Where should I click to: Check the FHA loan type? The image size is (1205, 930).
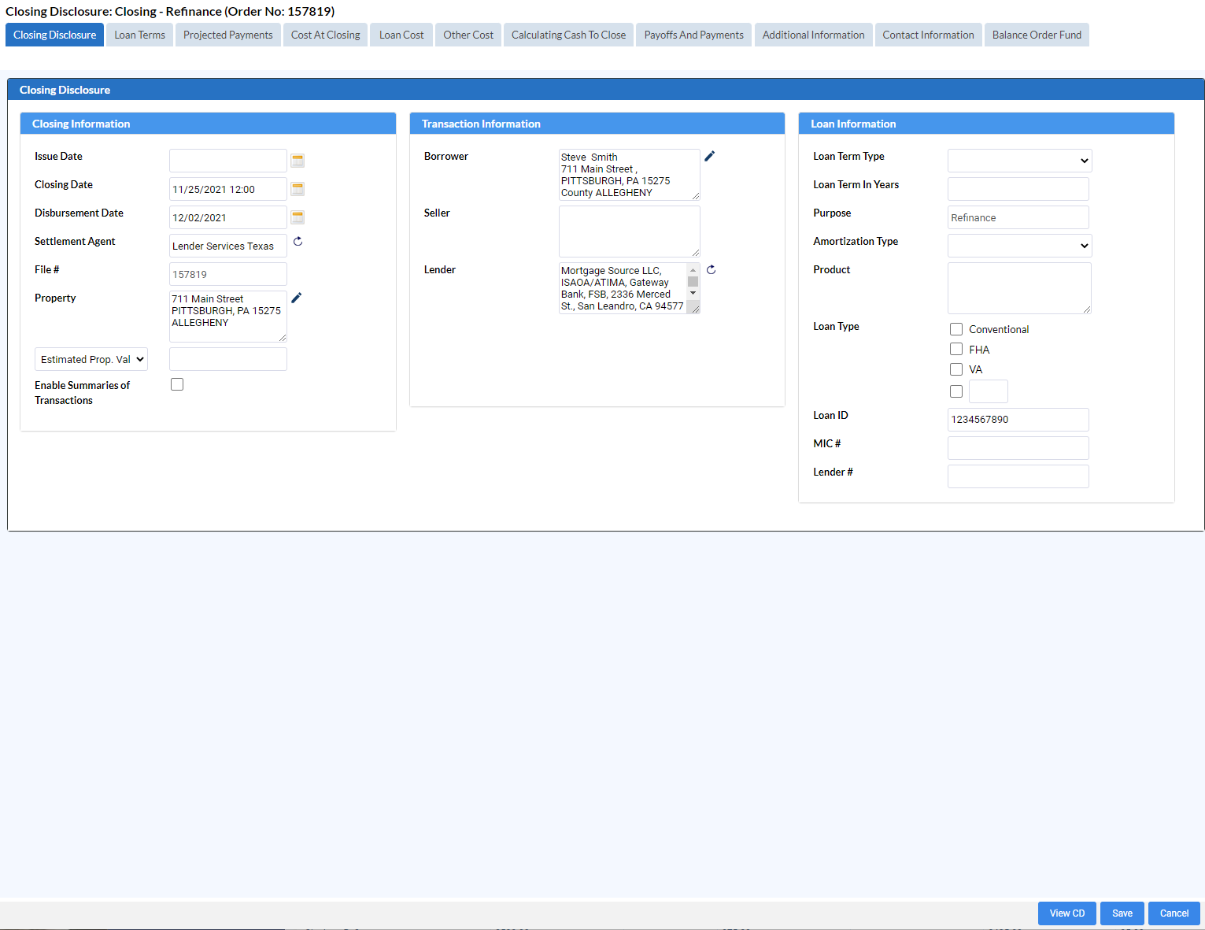pyautogui.click(x=956, y=349)
